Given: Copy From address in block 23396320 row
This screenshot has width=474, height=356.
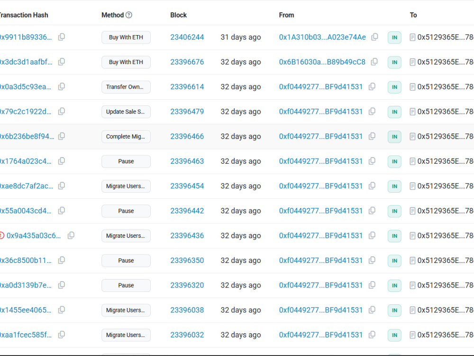Looking at the screenshot, I should click(x=372, y=285).
